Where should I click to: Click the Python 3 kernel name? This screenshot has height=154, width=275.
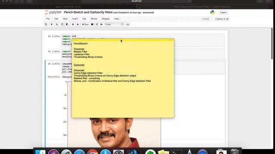click(x=220, y=19)
